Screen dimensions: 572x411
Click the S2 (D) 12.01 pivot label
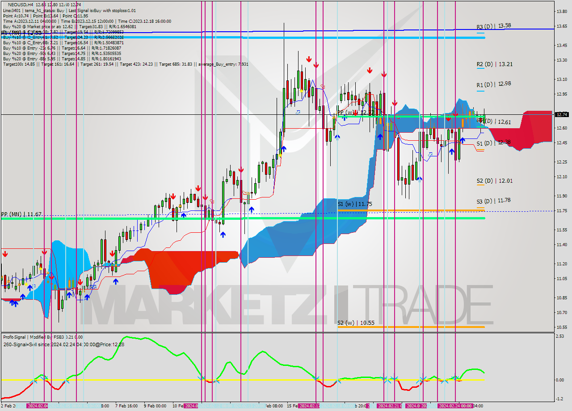tap(494, 181)
